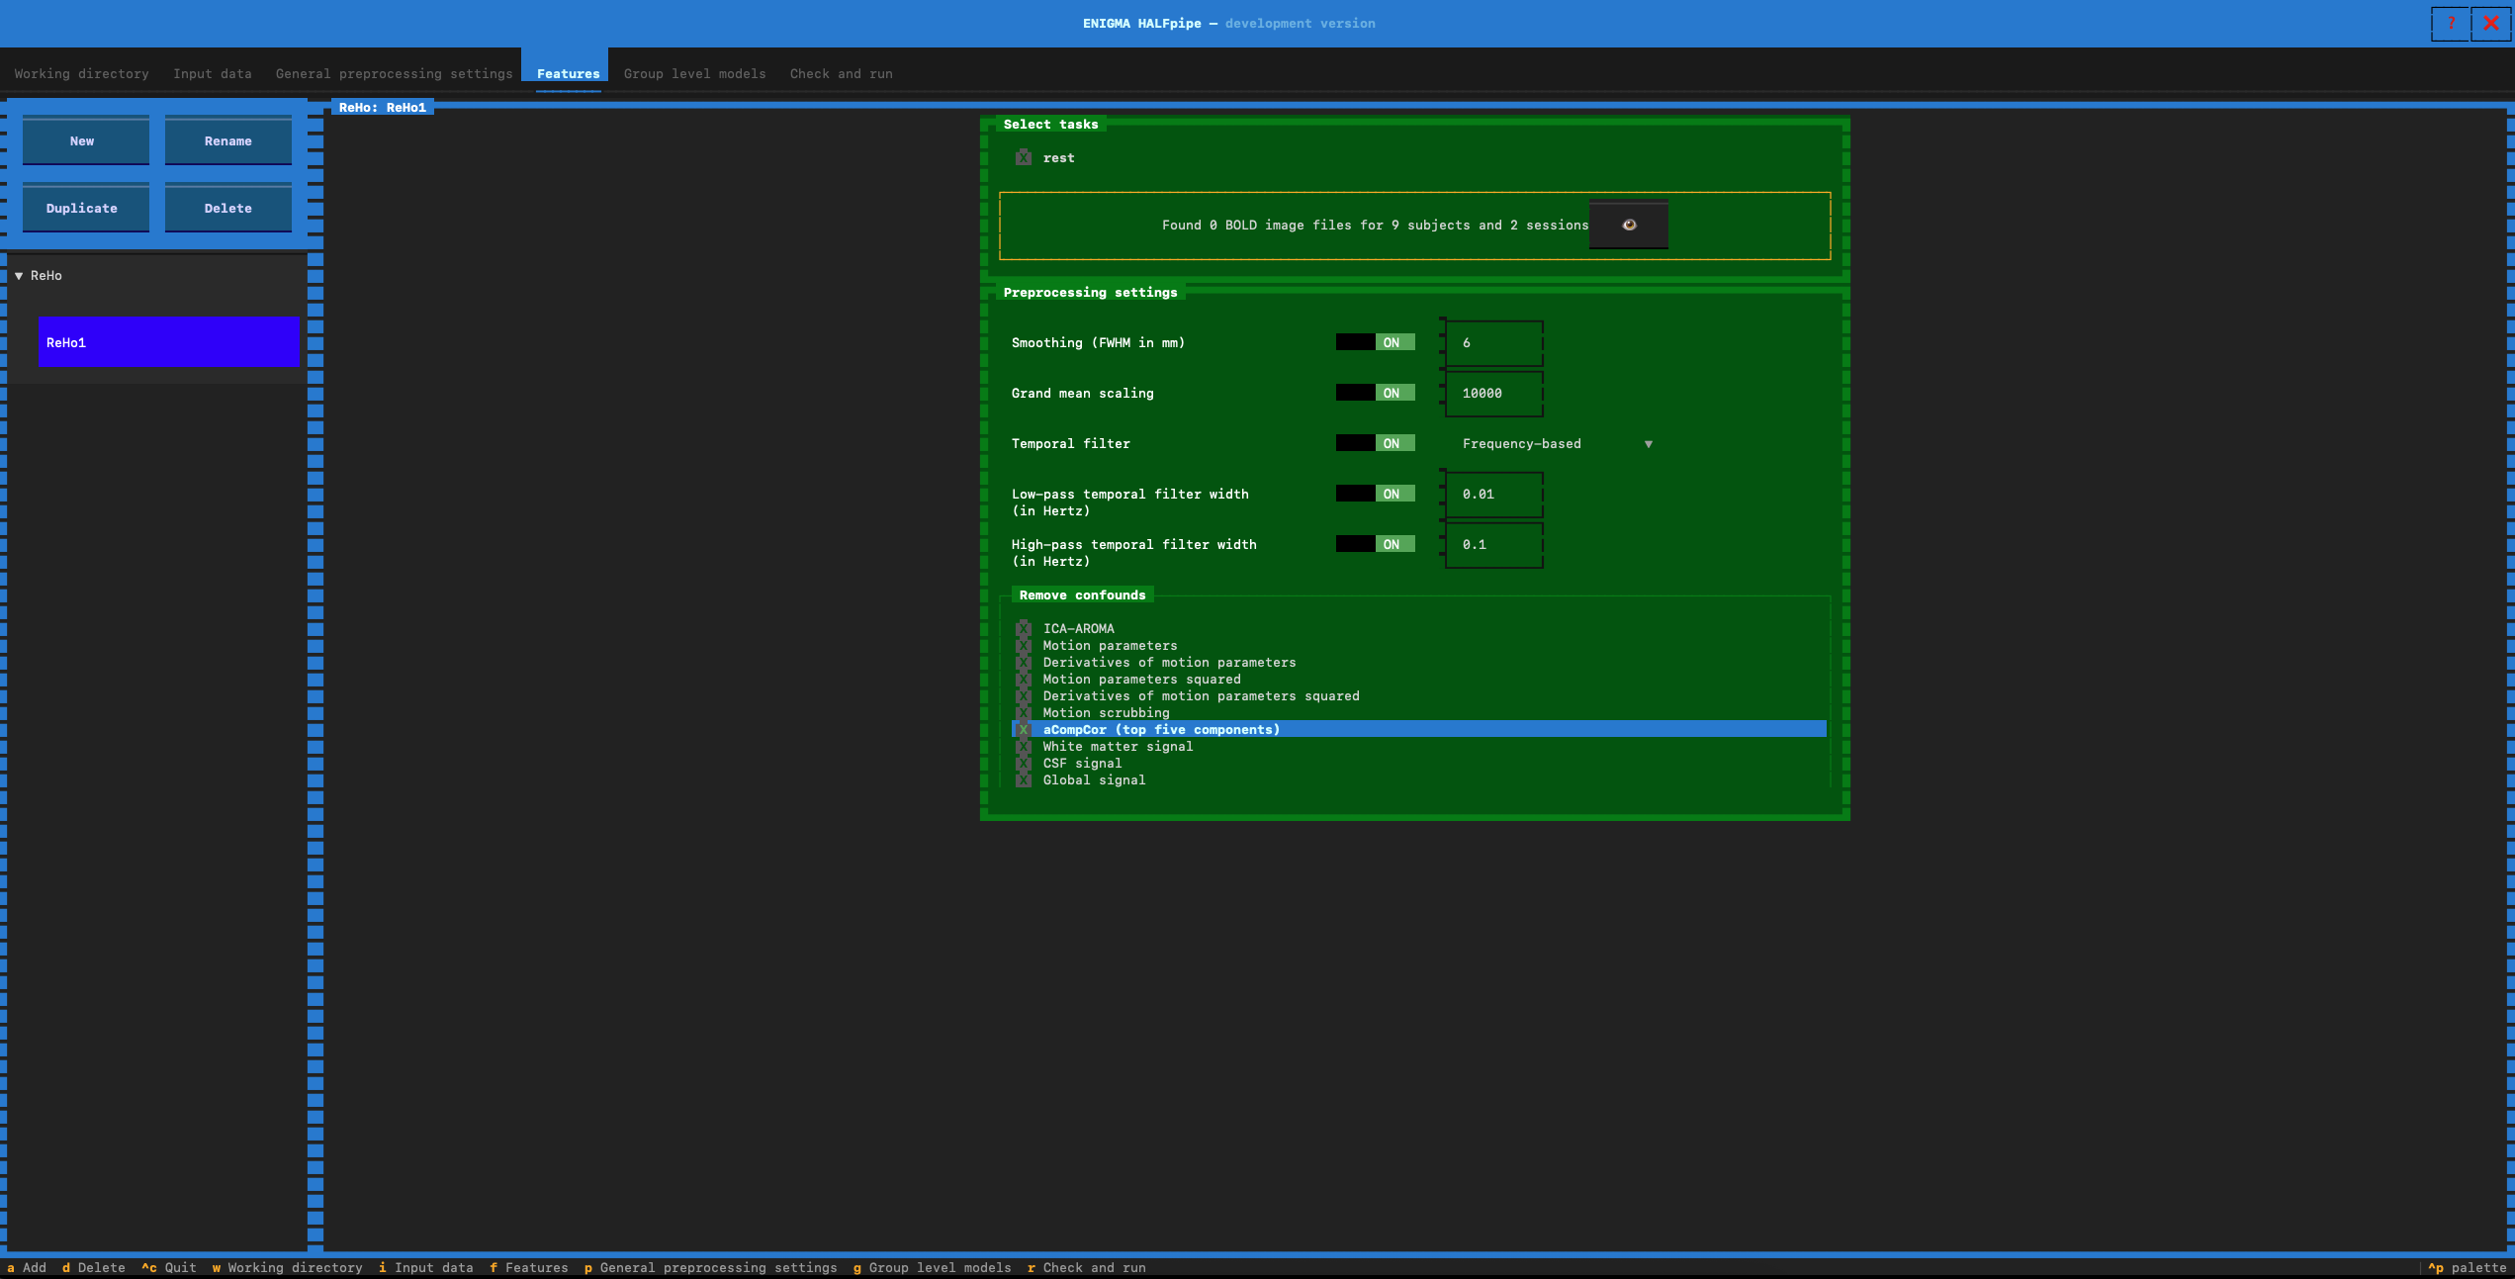Switch to the Input data tab
Screen dimensions: 2515x1279
pyautogui.click(x=212, y=74)
